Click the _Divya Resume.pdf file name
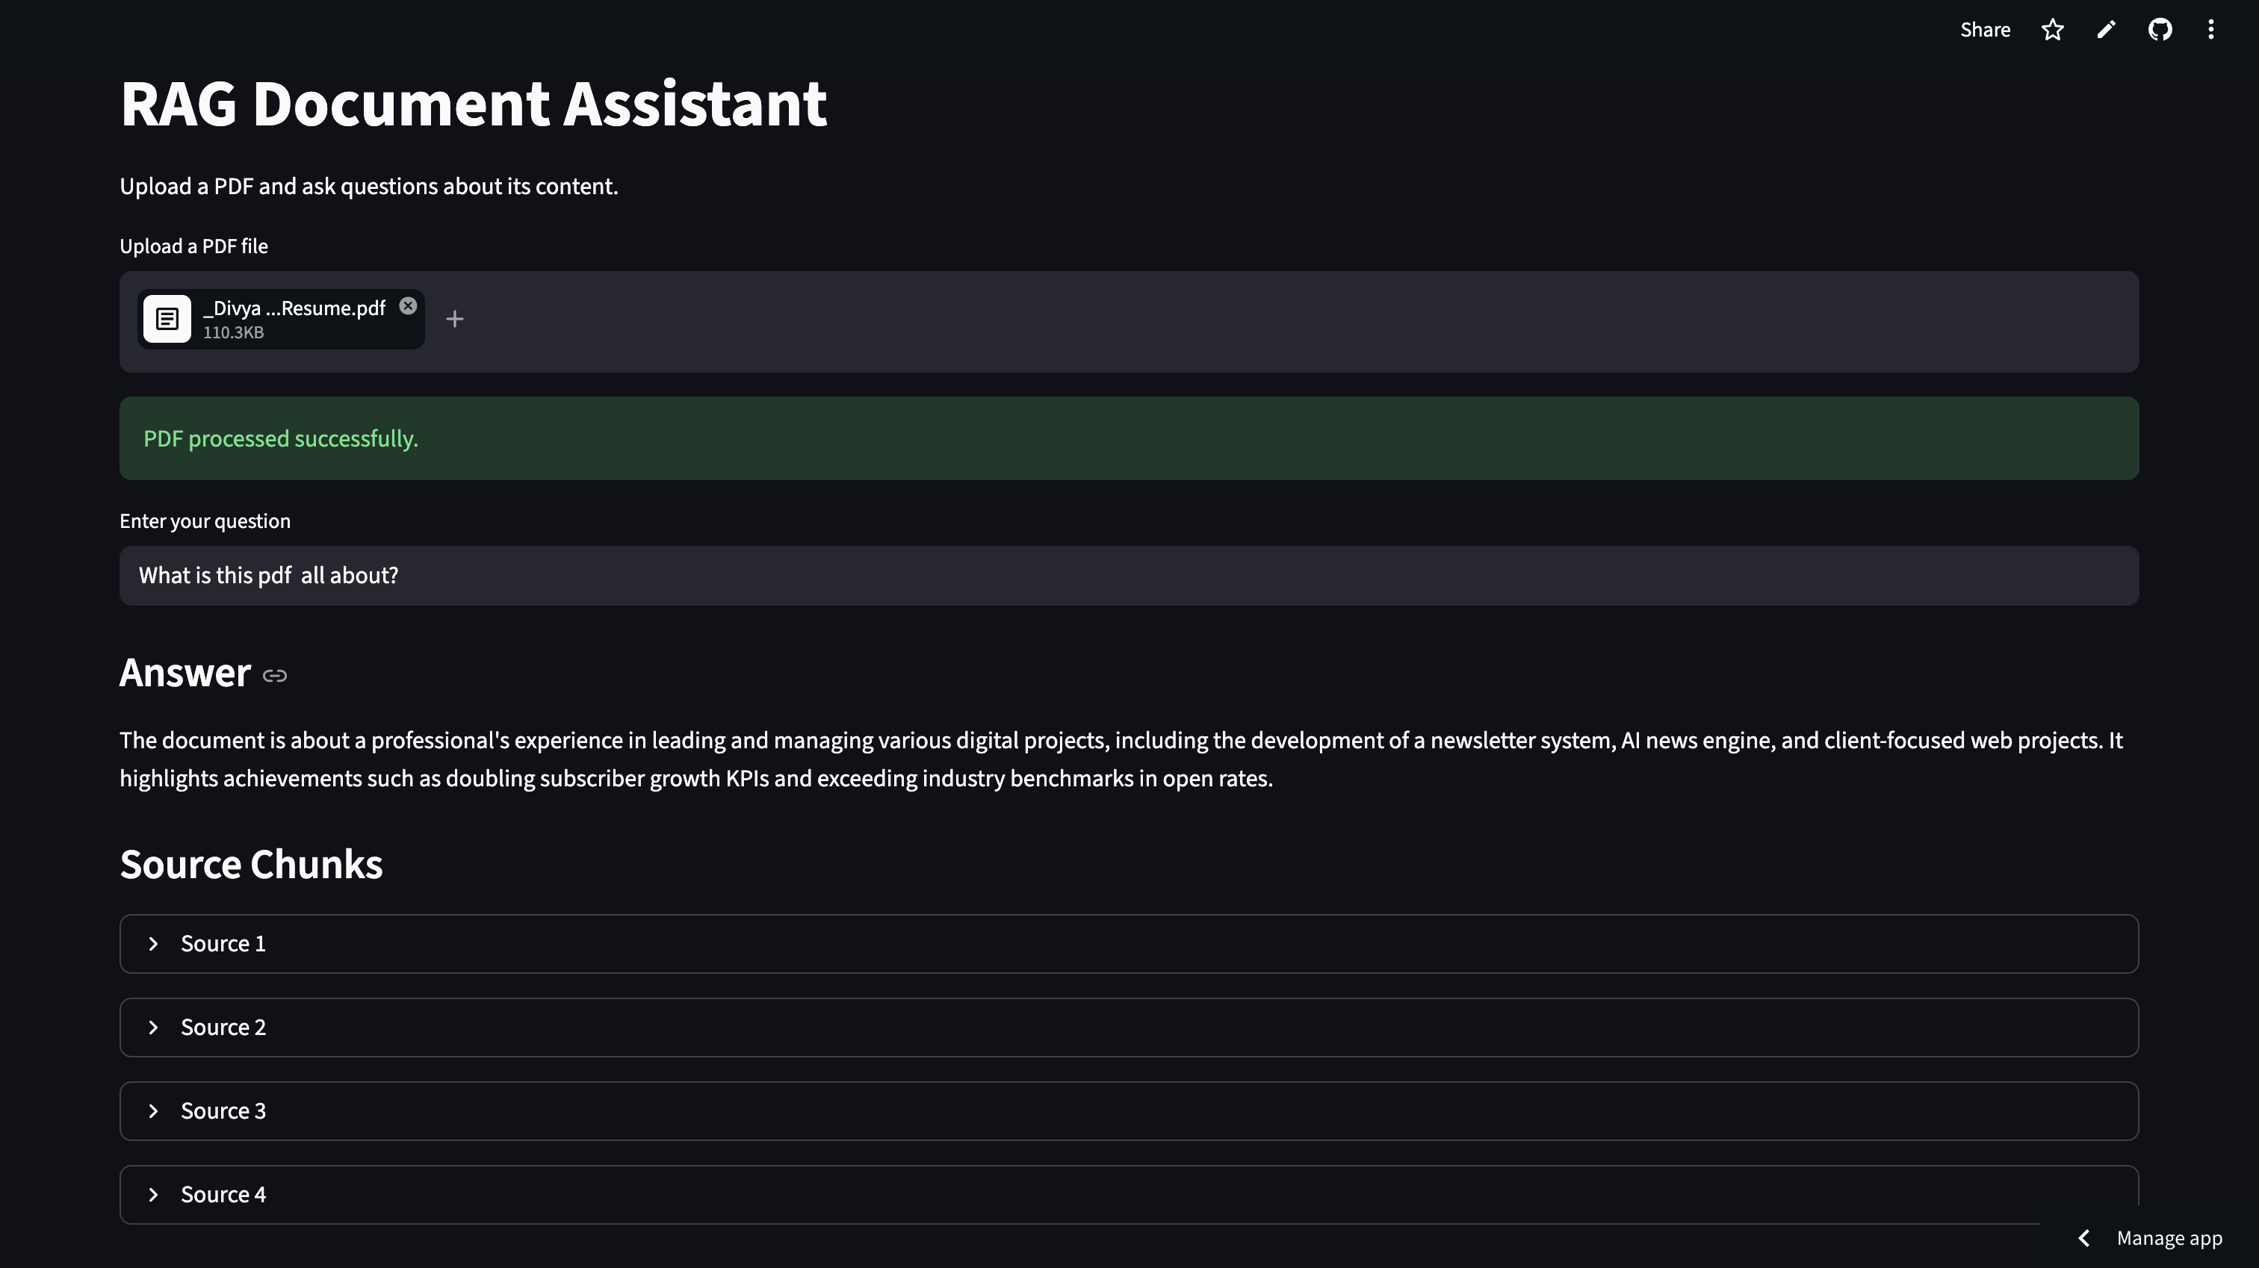Screen dimensions: 2259x1268 294,308
